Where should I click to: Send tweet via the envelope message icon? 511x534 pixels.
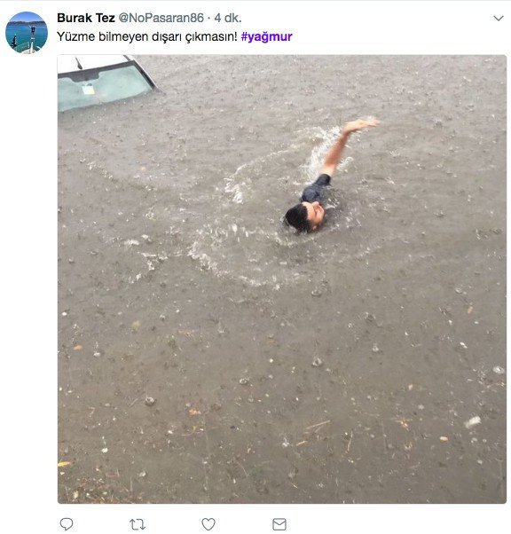(x=279, y=524)
